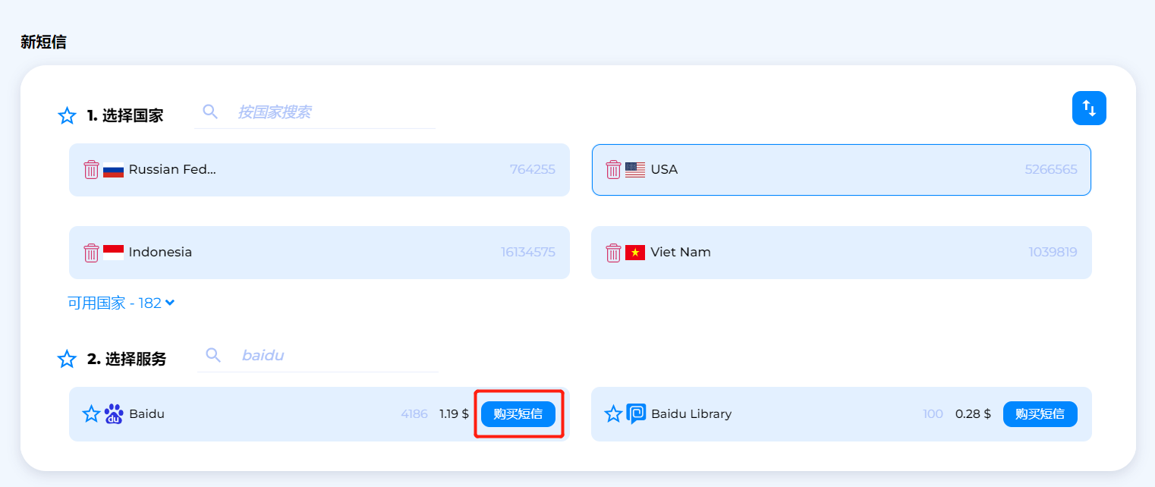This screenshot has width=1155, height=487.
Task: Remove USA using its trash icon
Action: click(x=613, y=169)
